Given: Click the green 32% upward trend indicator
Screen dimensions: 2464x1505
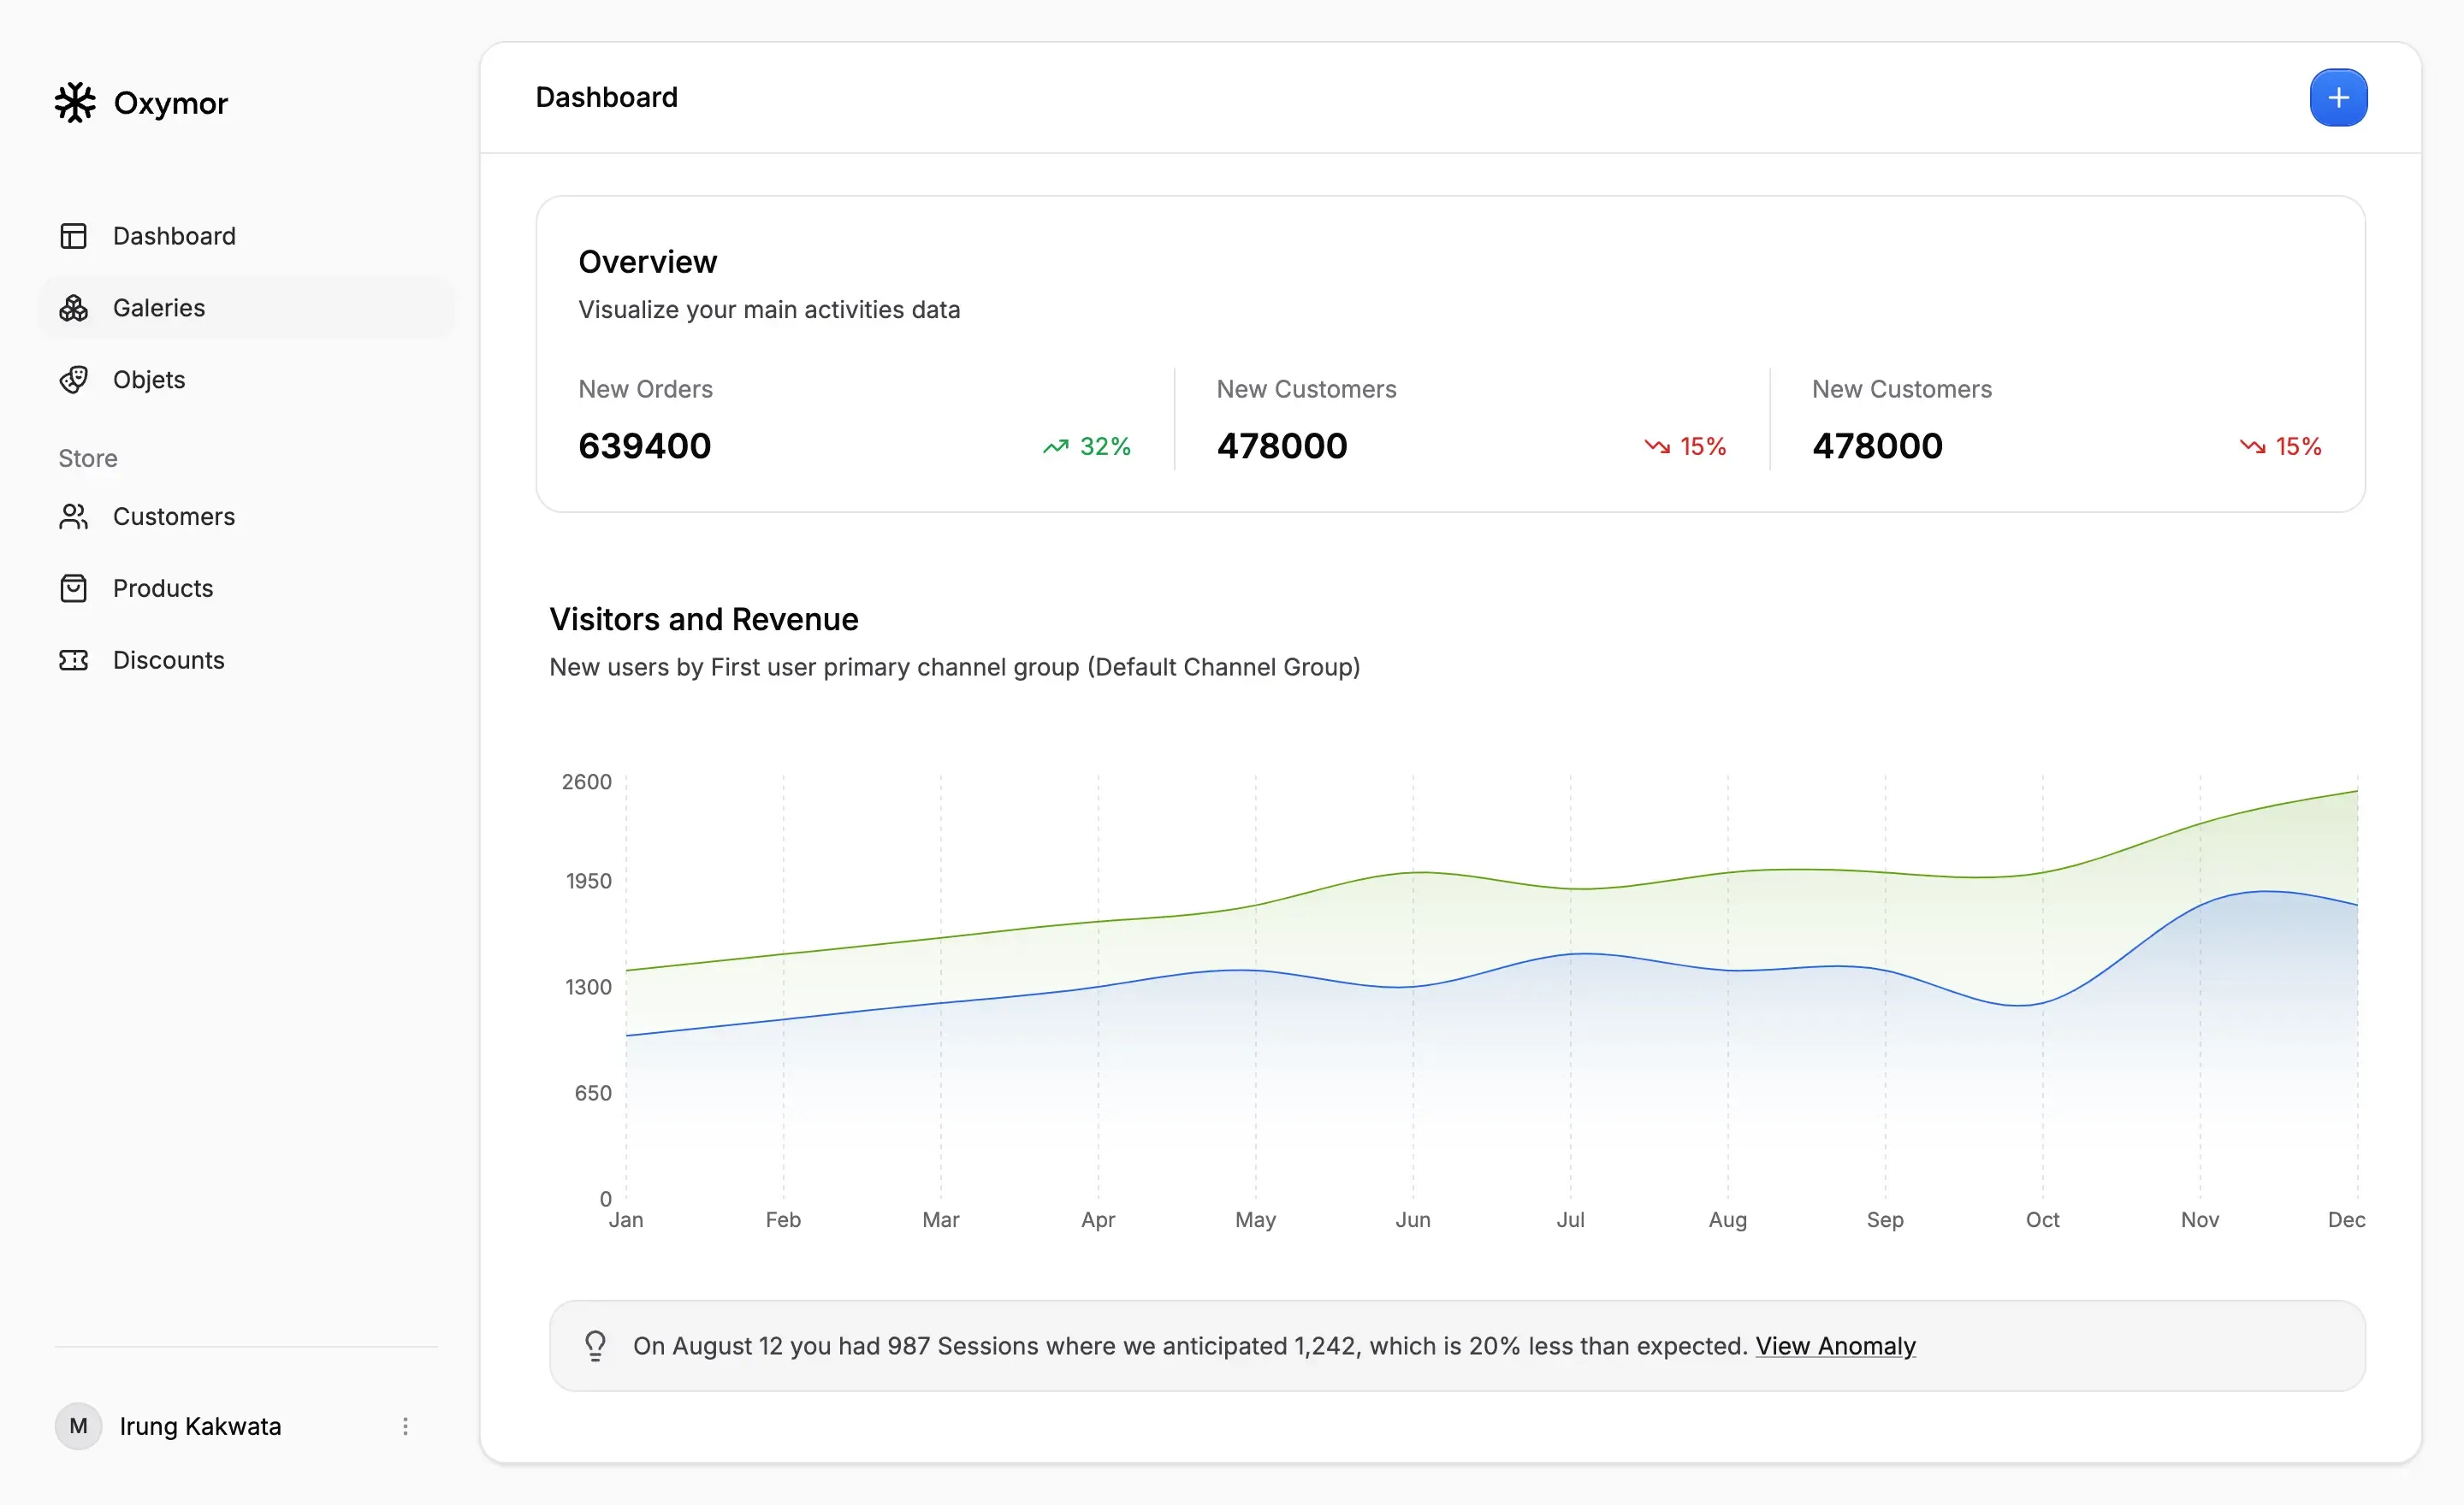Looking at the screenshot, I should coord(1087,446).
